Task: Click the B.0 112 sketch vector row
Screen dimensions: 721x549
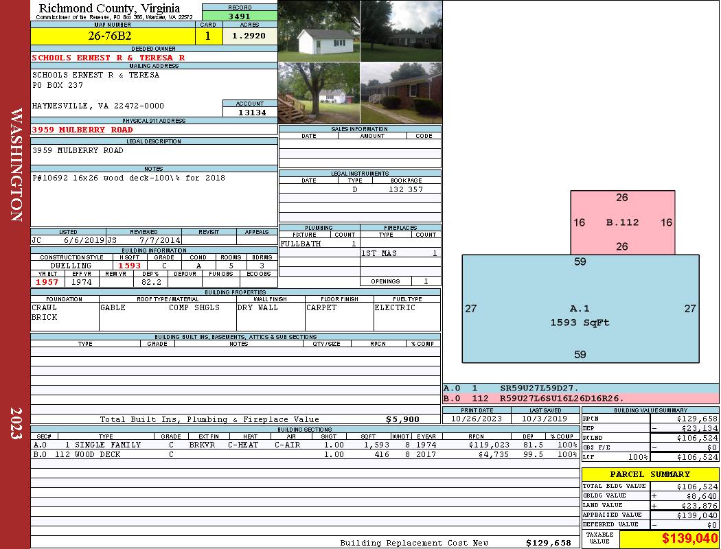Action: (580, 398)
